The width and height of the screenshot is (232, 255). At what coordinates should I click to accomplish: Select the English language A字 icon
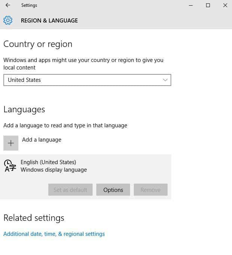click(10, 166)
